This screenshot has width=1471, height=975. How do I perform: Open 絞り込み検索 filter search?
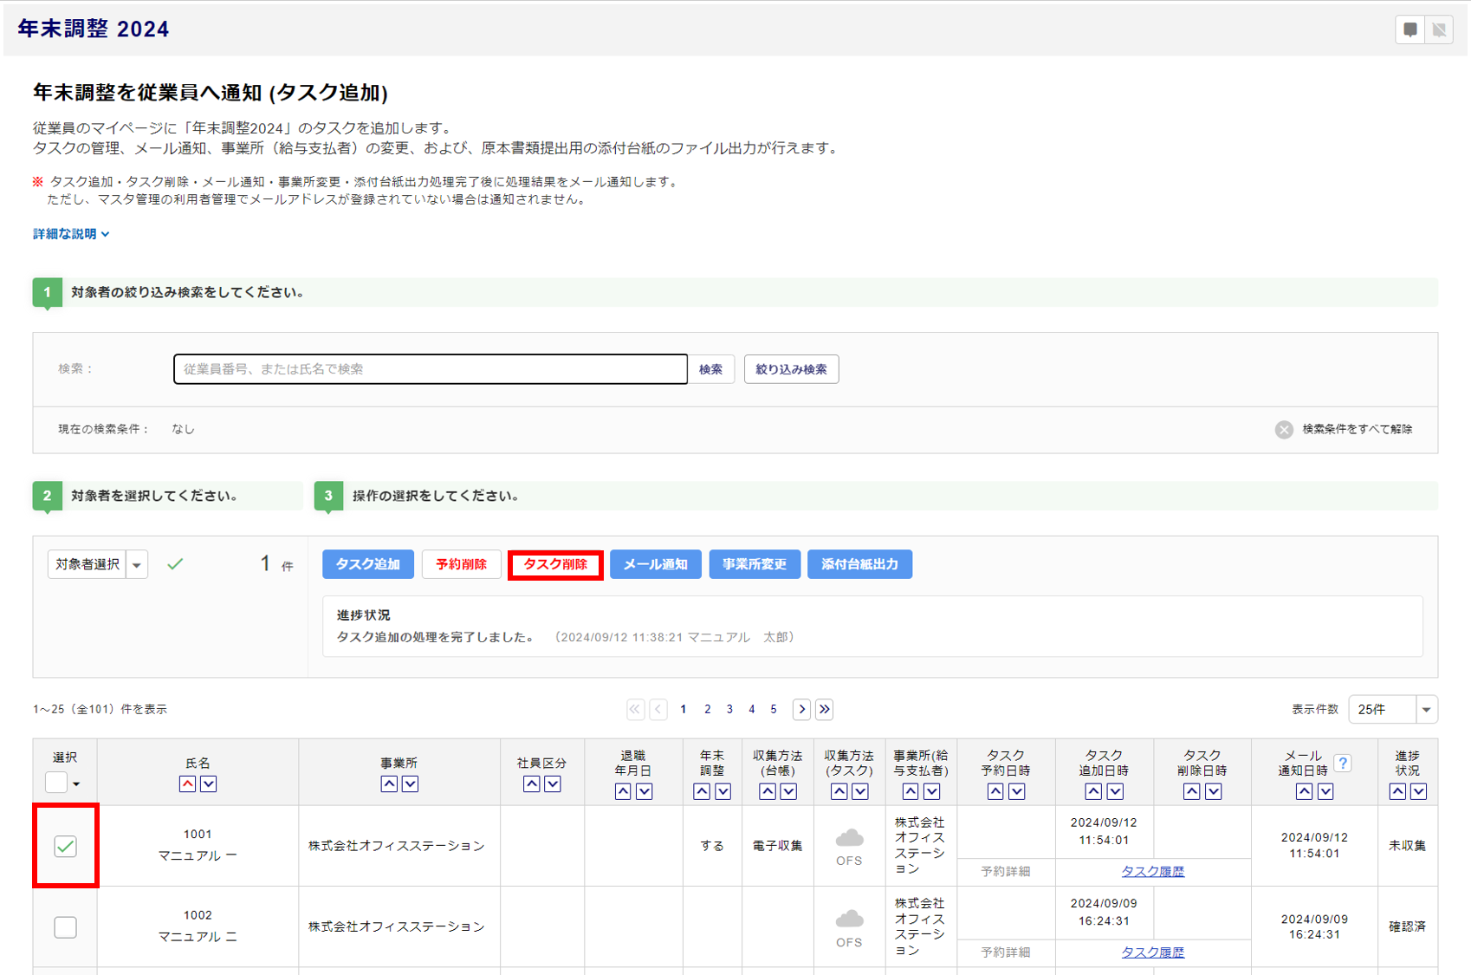pyautogui.click(x=791, y=369)
